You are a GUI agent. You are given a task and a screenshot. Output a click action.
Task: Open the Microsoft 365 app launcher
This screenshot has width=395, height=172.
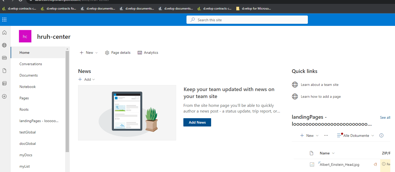[4, 20]
